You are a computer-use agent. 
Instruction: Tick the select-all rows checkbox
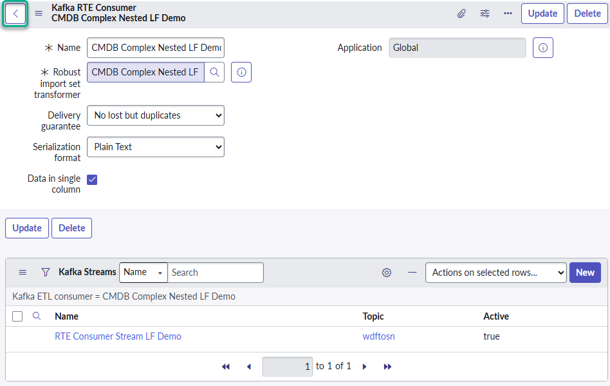coord(17,316)
